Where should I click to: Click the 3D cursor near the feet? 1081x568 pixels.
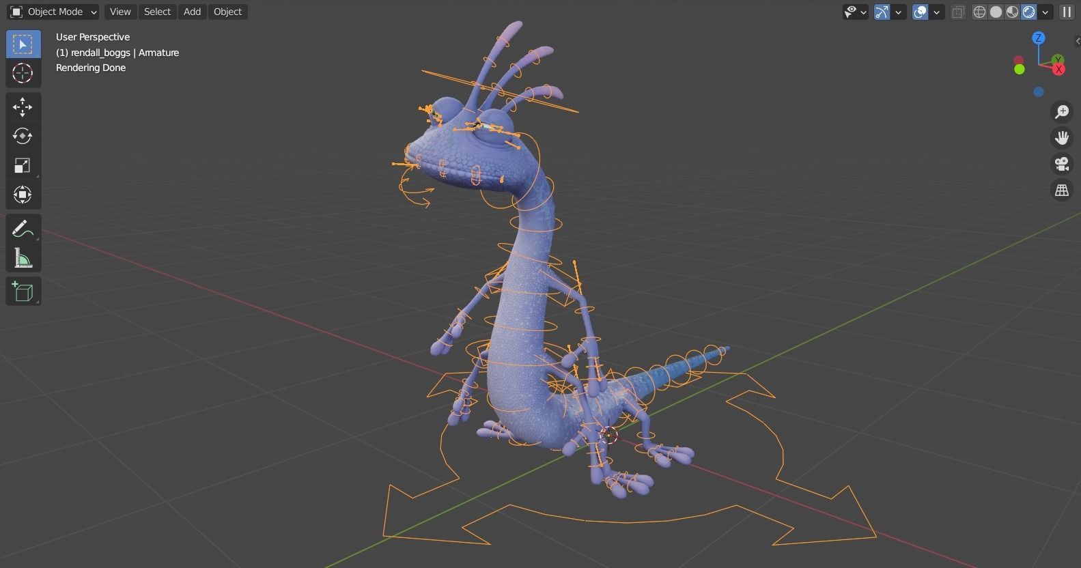click(x=608, y=435)
